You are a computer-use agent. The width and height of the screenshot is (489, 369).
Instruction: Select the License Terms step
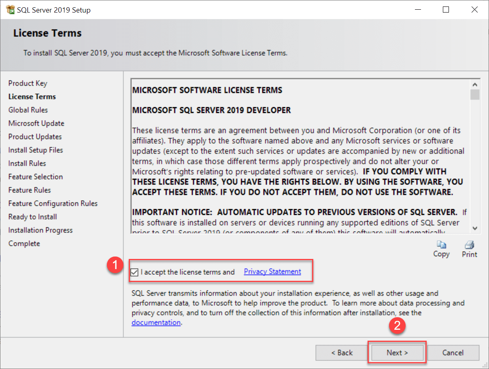click(x=32, y=97)
